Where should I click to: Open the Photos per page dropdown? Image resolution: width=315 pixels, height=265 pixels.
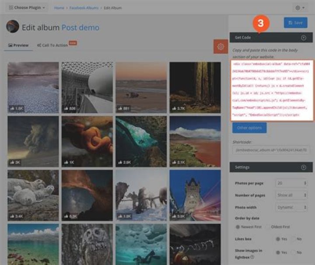pos(291,183)
